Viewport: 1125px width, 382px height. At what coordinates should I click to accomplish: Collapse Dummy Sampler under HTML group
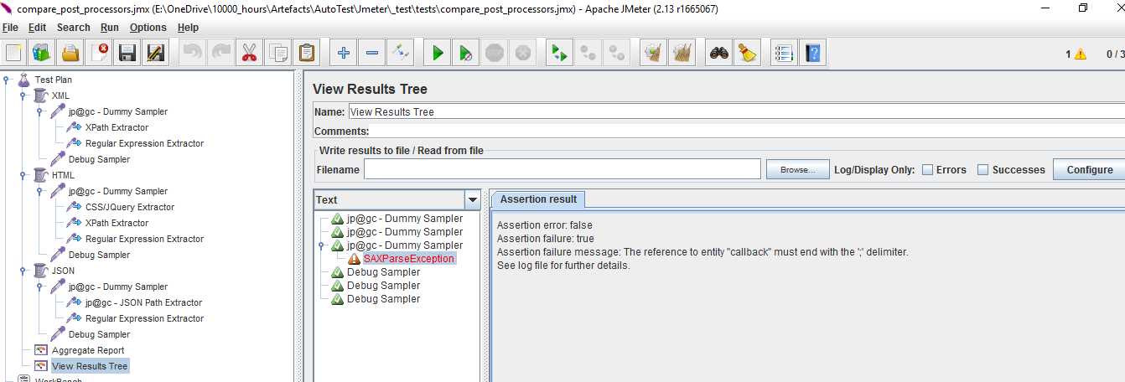coord(40,191)
